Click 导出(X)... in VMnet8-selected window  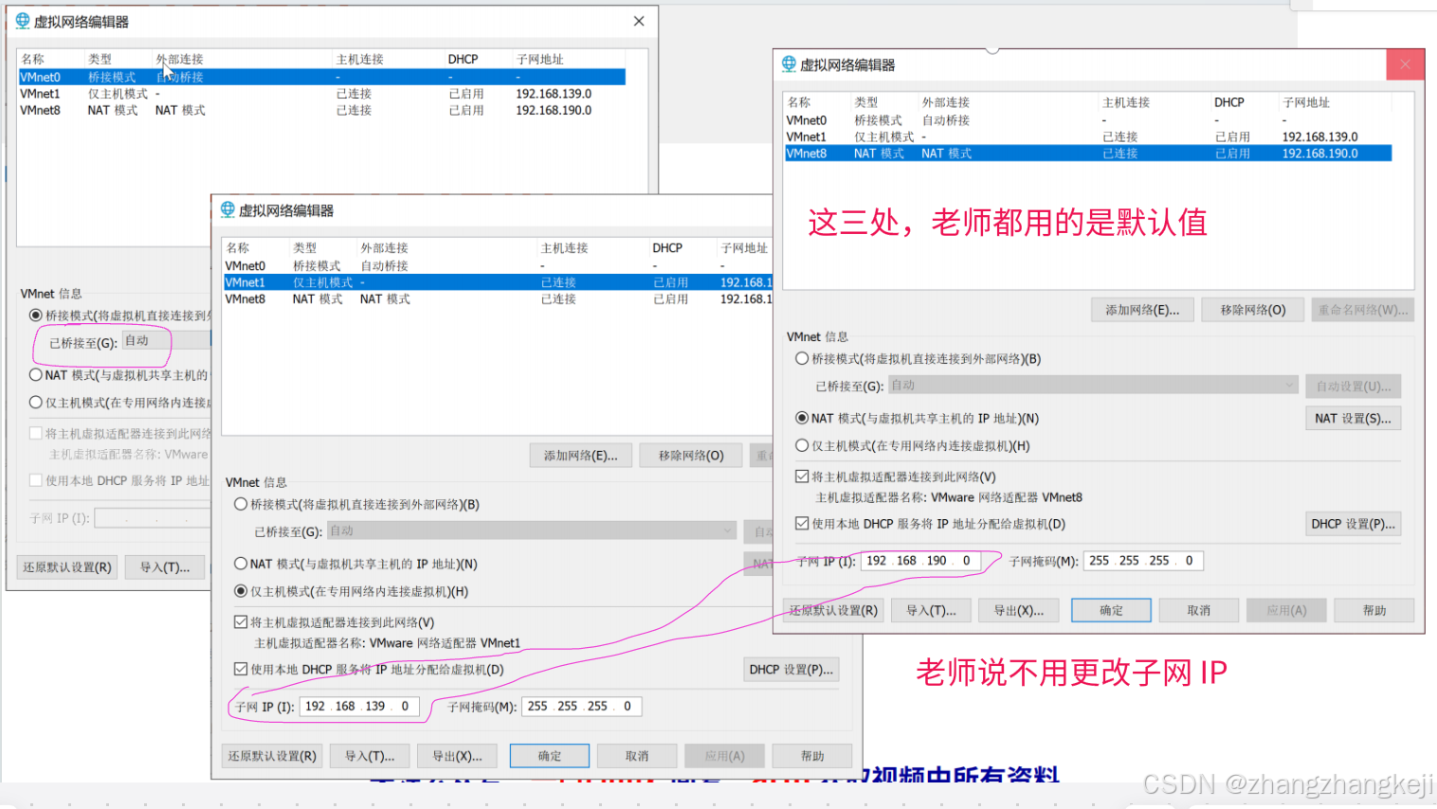pos(1019,610)
